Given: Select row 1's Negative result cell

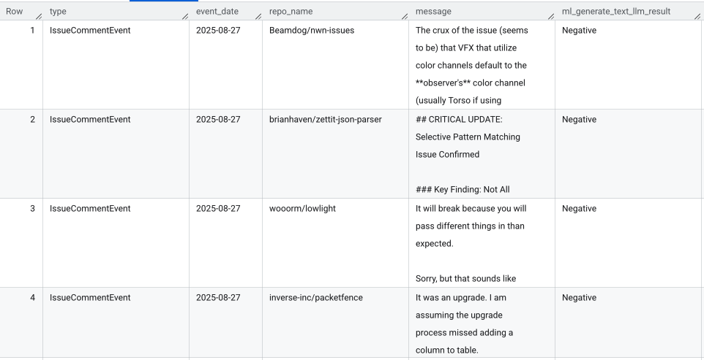Looking at the screenshot, I should coord(579,31).
